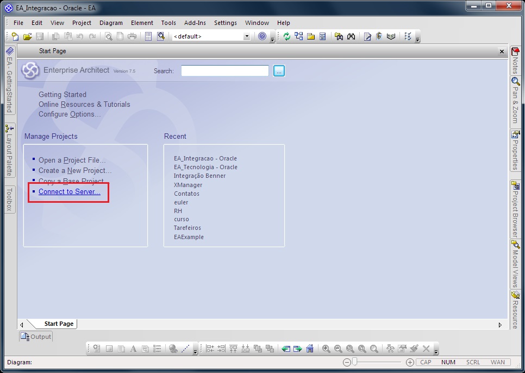Close the Start Page with the X
The height and width of the screenshot is (373, 525).
click(502, 52)
